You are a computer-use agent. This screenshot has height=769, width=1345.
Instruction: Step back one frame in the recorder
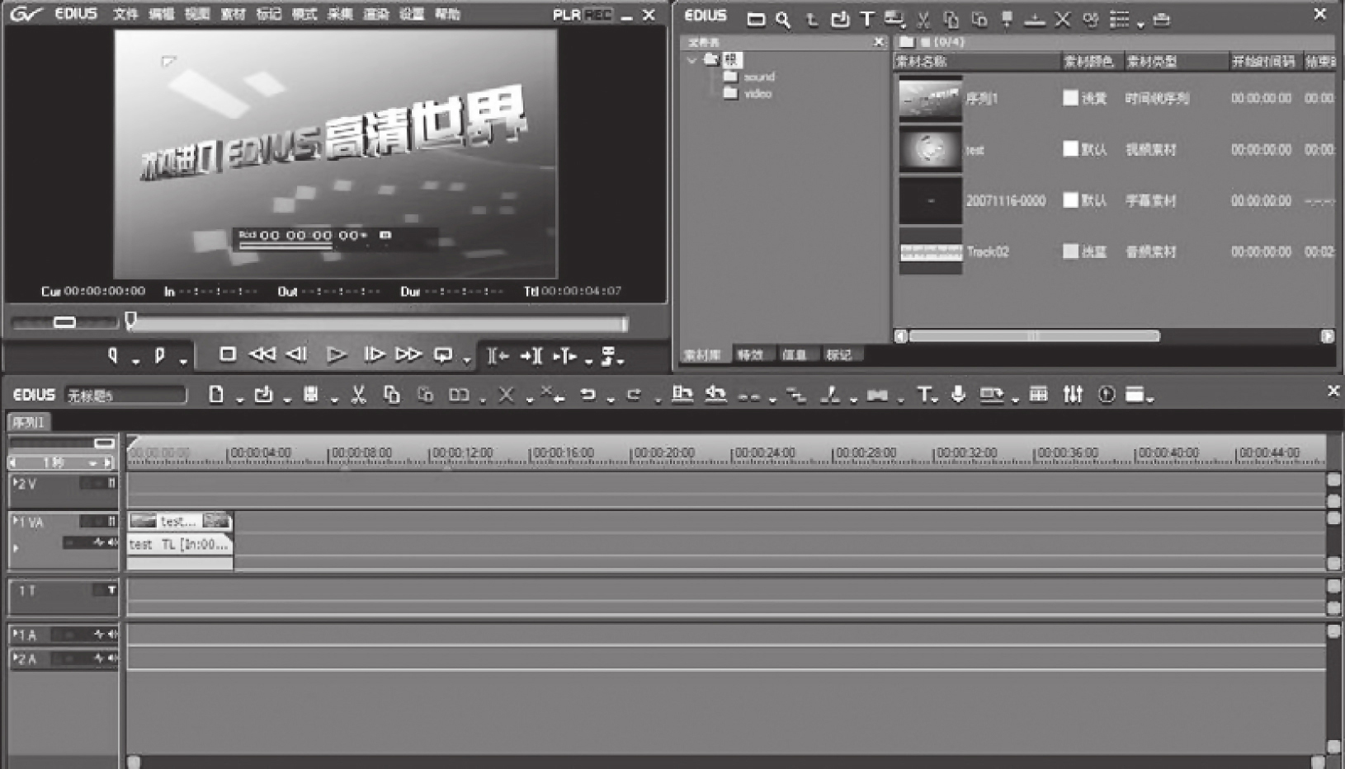pyautogui.click(x=296, y=354)
